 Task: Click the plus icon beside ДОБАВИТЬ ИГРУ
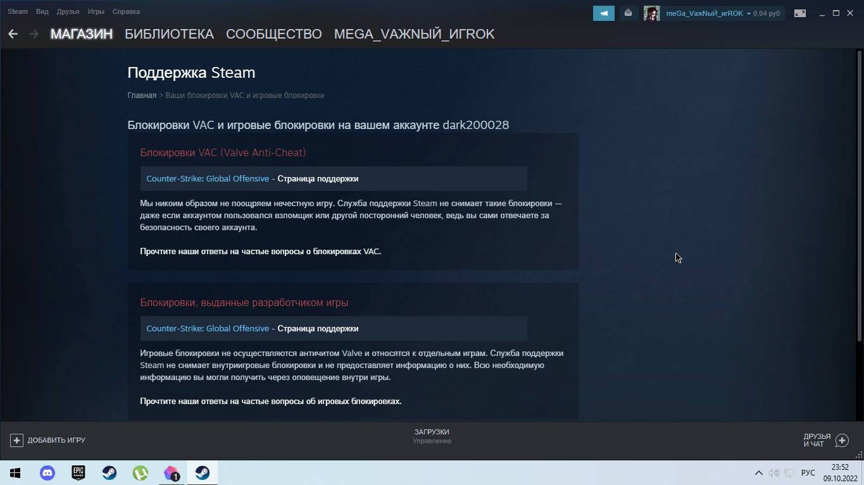(x=17, y=440)
